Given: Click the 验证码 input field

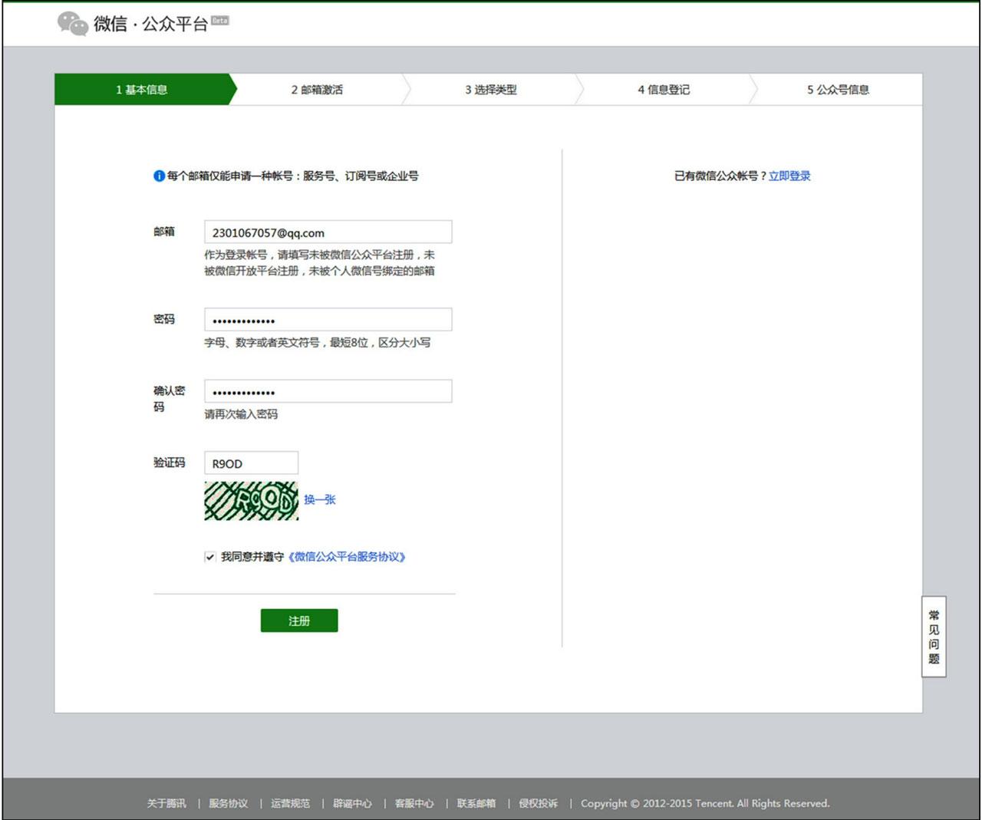Looking at the screenshot, I should click(x=251, y=463).
